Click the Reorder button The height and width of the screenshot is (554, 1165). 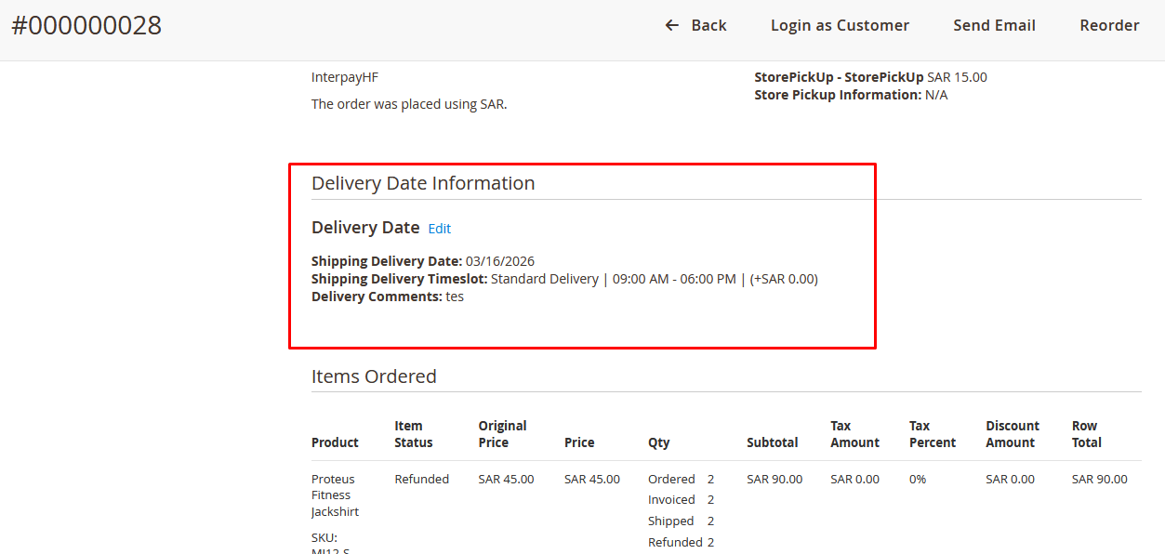click(x=1109, y=26)
